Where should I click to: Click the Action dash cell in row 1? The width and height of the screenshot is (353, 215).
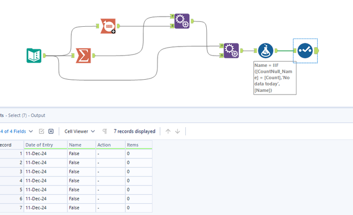coord(110,153)
